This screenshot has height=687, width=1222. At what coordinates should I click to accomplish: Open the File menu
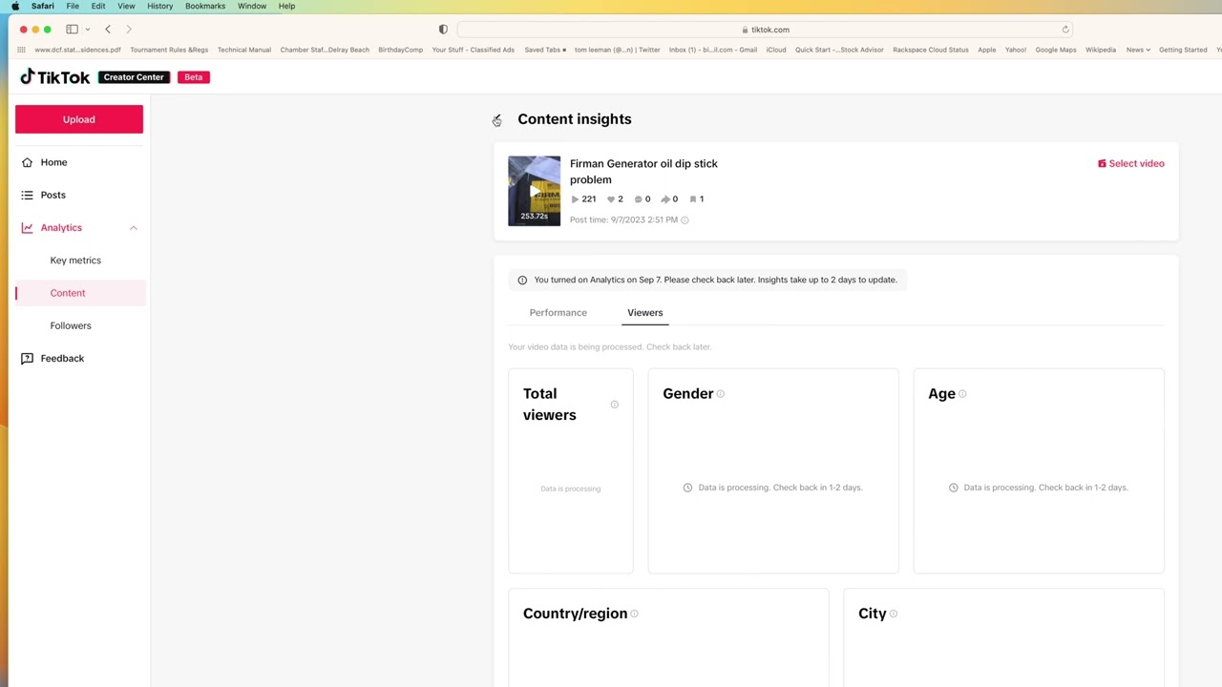coord(73,6)
